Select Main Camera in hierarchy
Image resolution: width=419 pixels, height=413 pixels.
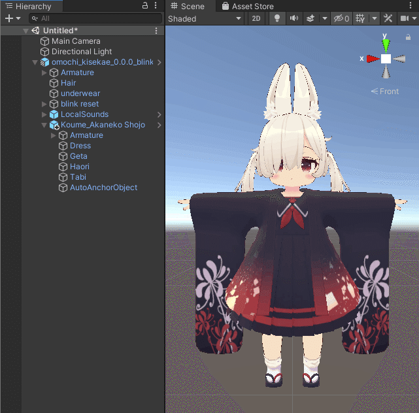[x=76, y=41]
